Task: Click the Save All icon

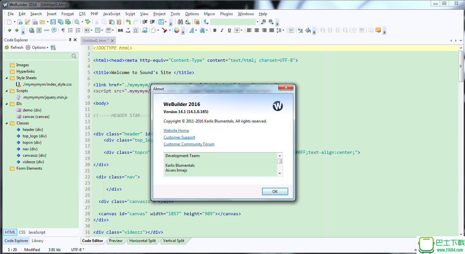Action: pyautogui.click(x=61, y=22)
